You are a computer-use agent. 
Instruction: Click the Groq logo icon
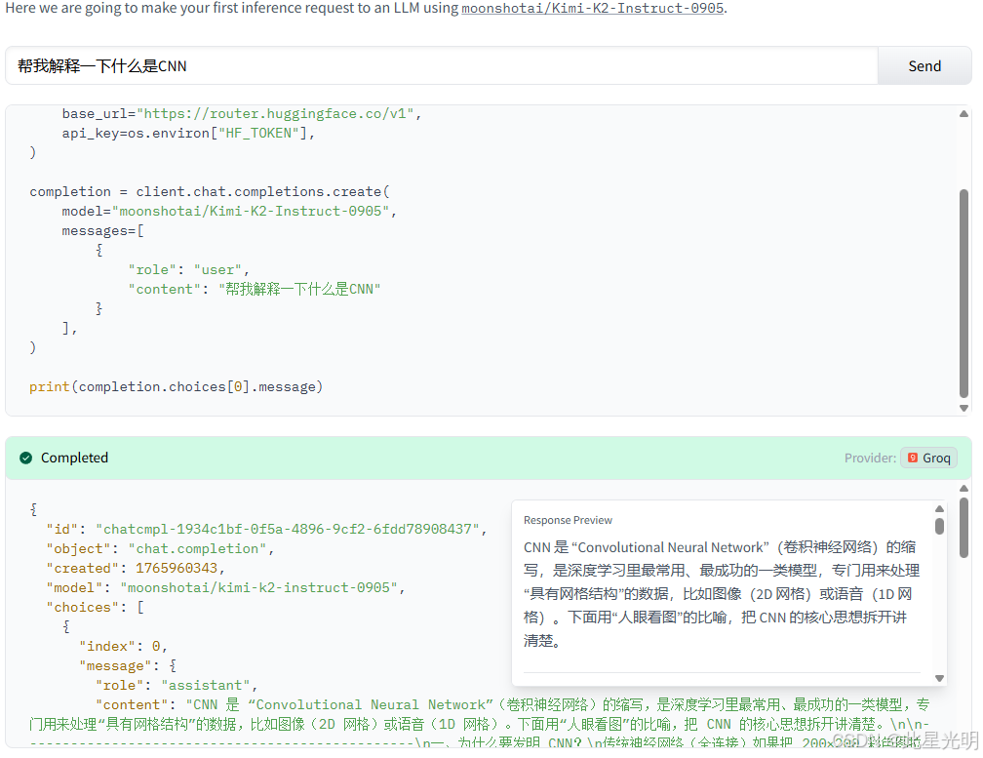click(x=913, y=458)
